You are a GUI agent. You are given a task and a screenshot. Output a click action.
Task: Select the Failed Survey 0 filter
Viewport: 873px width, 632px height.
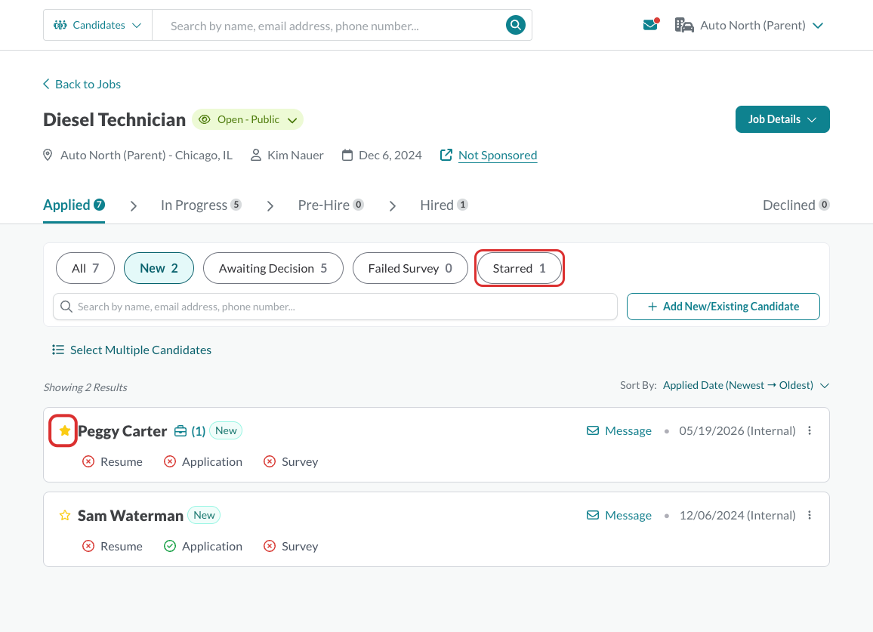(410, 268)
